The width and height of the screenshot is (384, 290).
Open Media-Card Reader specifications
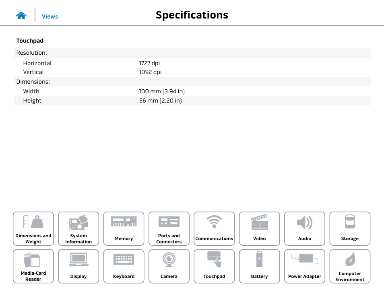point(33,266)
